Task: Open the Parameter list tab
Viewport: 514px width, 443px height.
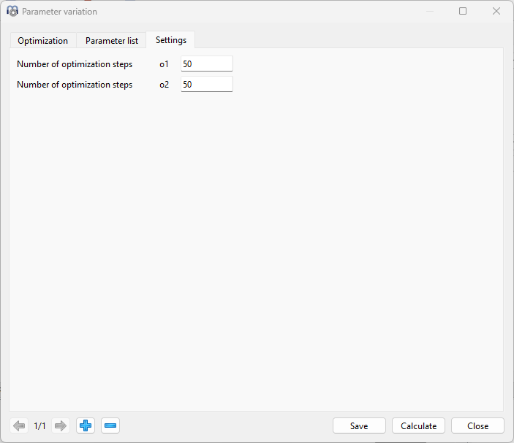Action: (x=111, y=41)
